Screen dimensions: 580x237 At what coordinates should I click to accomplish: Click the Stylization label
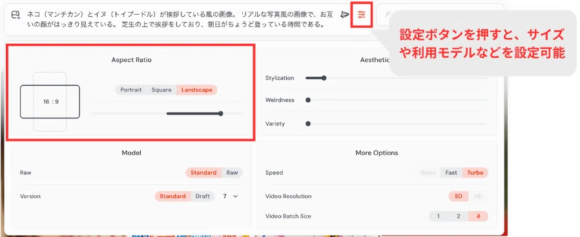click(x=280, y=78)
